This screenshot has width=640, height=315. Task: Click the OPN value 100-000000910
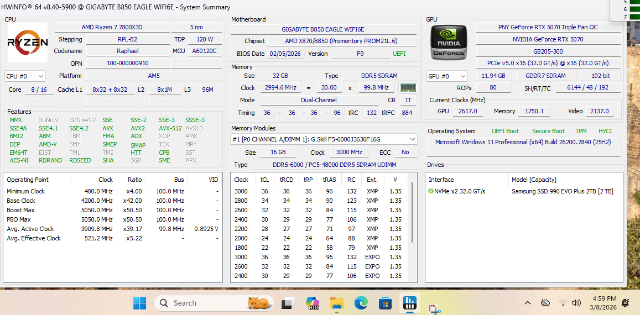[x=128, y=63]
